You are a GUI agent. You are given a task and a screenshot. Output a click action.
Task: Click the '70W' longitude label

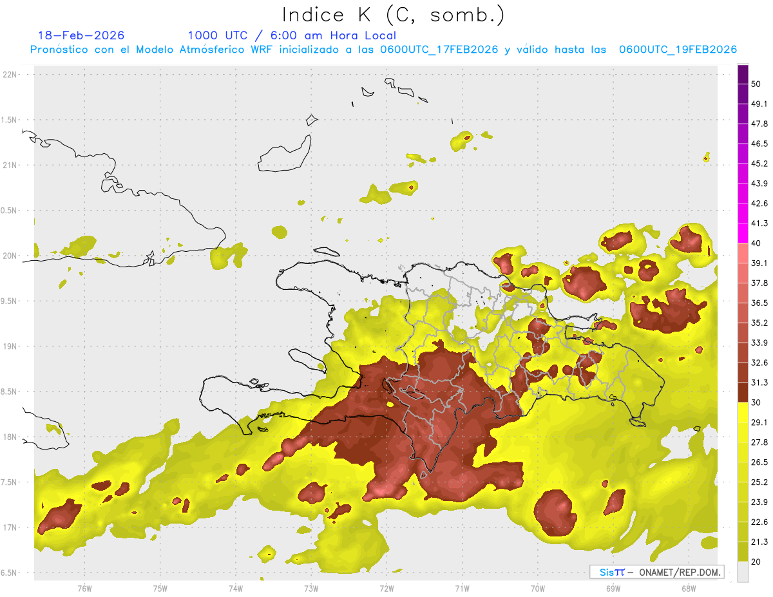pyautogui.click(x=537, y=589)
